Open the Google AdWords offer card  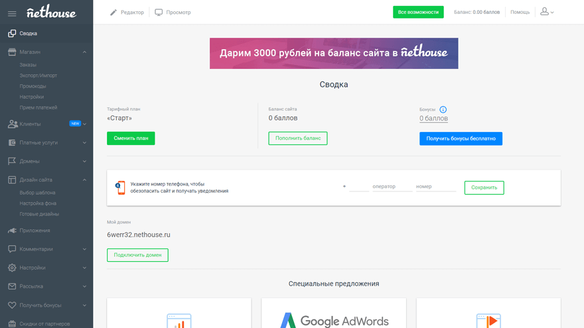tap(334, 313)
